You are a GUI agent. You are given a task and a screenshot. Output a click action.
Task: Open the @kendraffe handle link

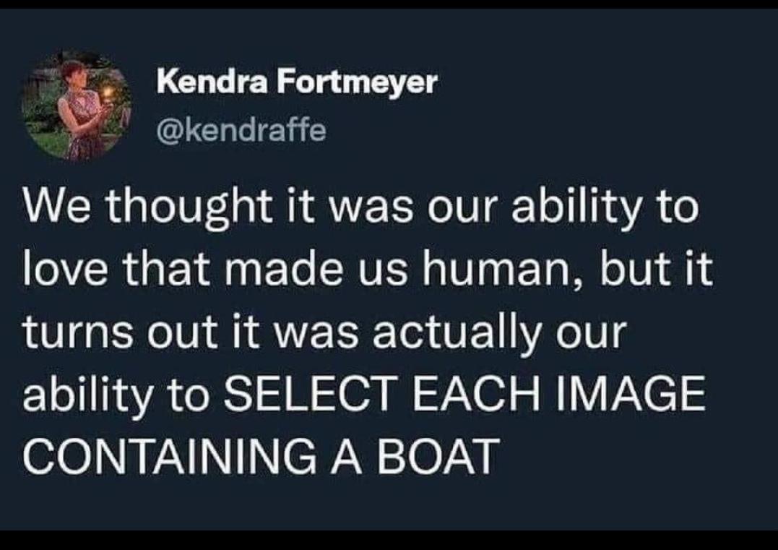click(241, 130)
